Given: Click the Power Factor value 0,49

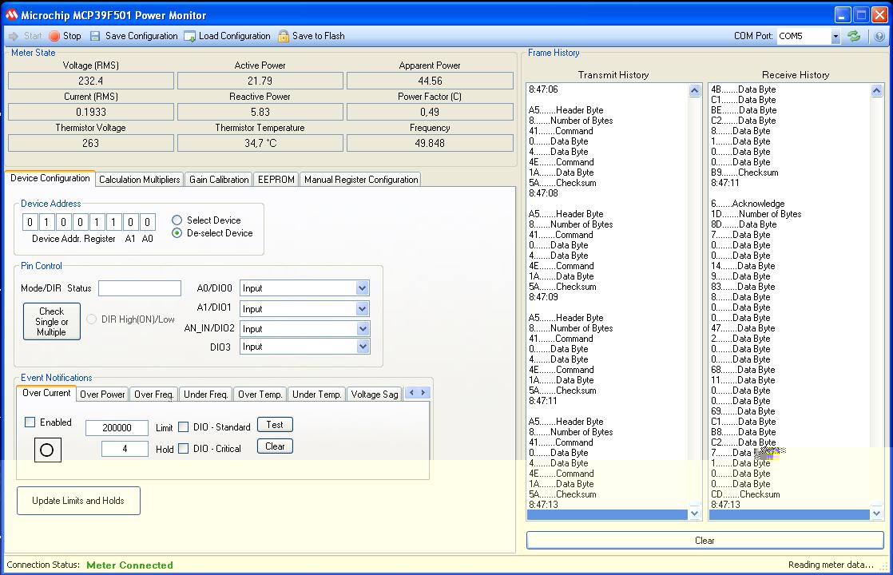Looking at the screenshot, I should tap(430, 112).
